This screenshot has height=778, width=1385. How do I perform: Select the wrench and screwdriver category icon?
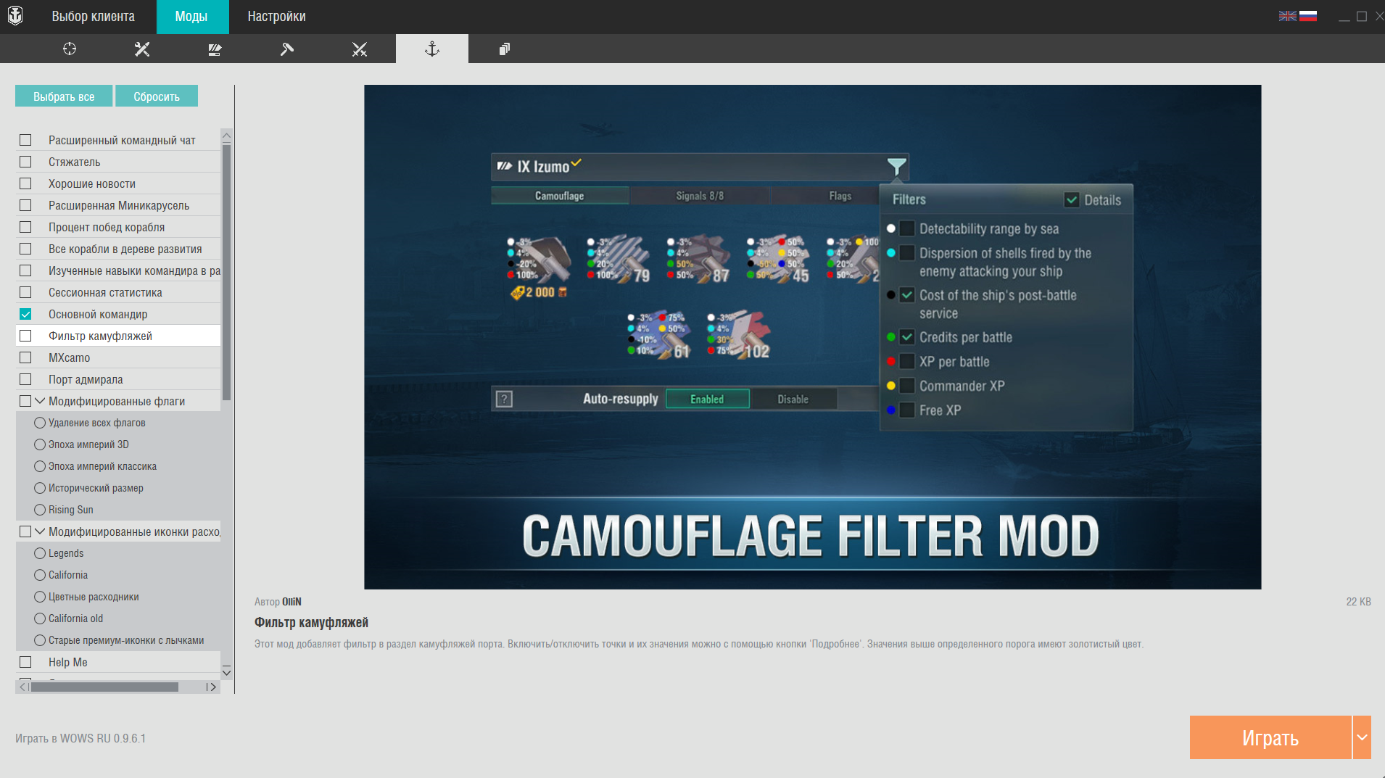click(142, 49)
